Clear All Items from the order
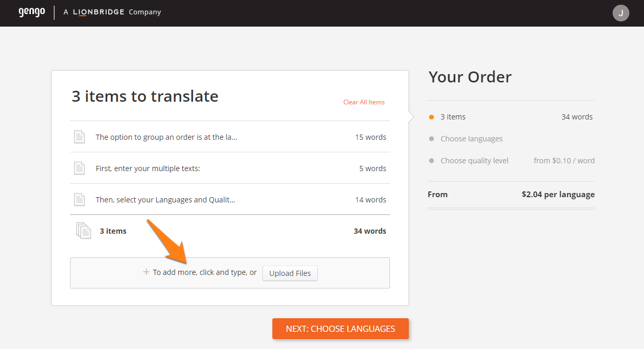 [x=364, y=102]
